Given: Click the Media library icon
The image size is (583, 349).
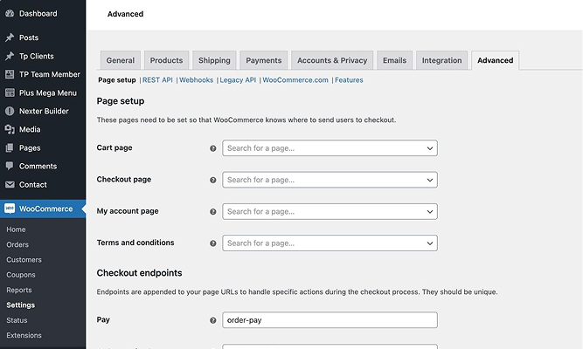Looking at the screenshot, I should pos(10,129).
